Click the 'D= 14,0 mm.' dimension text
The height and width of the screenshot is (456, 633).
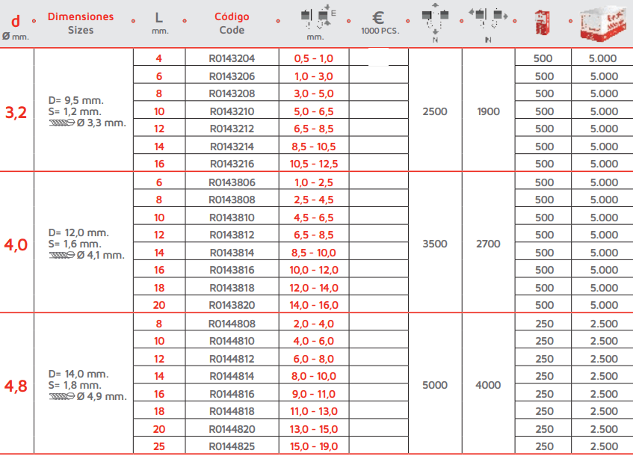pyautogui.click(x=78, y=374)
